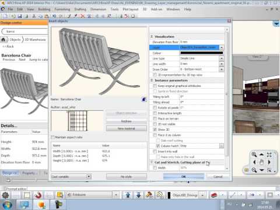Open Windows Start menu orb
The width and height of the screenshot is (280, 210).
coord(8,205)
